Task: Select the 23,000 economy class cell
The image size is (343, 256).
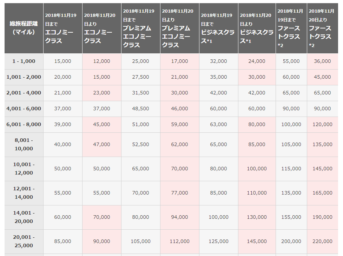Action: [x=102, y=93]
